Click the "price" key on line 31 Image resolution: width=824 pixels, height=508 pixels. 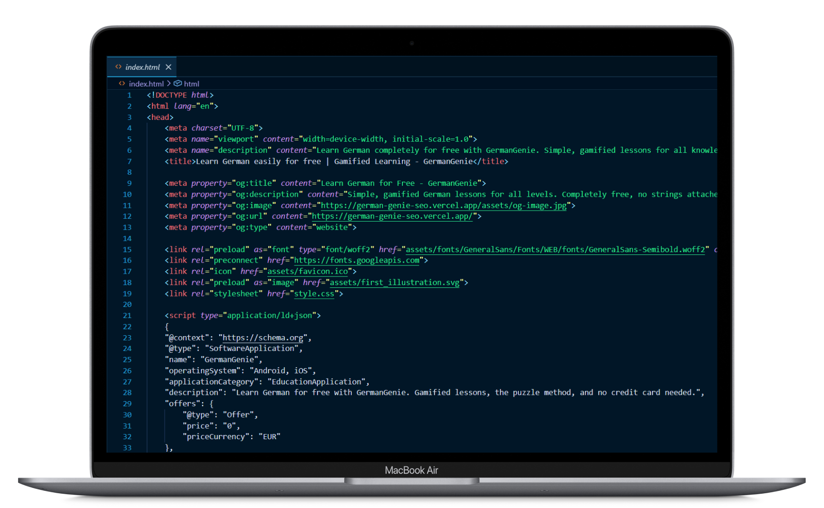point(198,425)
